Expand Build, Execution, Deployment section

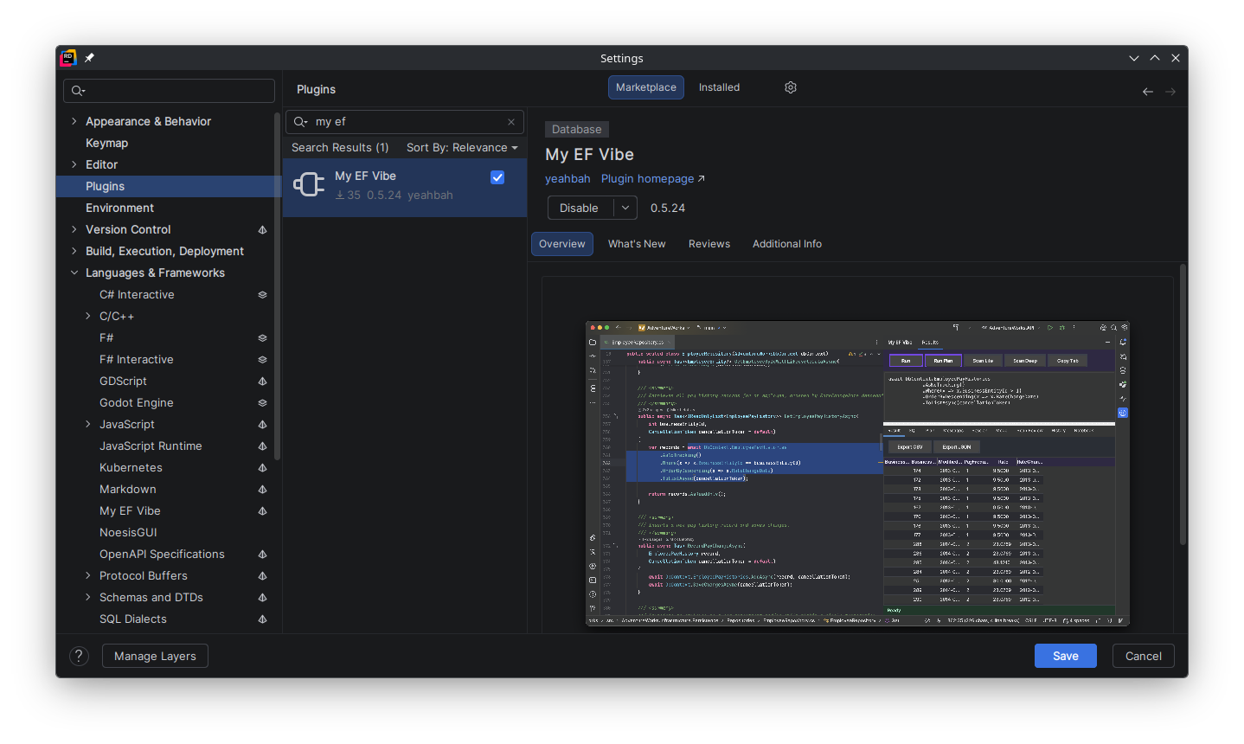click(x=74, y=251)
